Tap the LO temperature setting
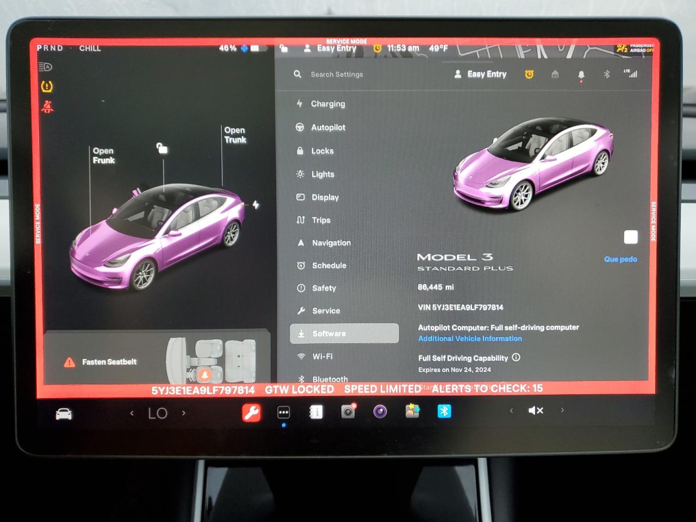The image size is (696, 522). pyautogui.click(x=158, y=413)
